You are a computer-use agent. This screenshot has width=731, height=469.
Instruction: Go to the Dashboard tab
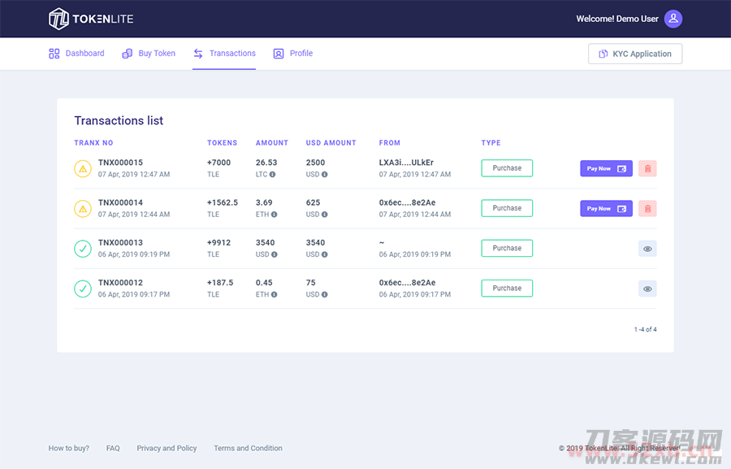(76, 54)
